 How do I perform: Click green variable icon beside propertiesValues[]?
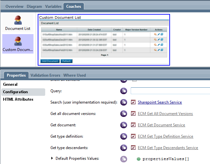pos(138,159)
